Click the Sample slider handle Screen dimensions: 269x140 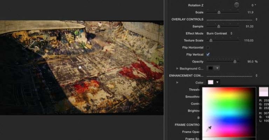pyautogui.click(x=219, y=26)
